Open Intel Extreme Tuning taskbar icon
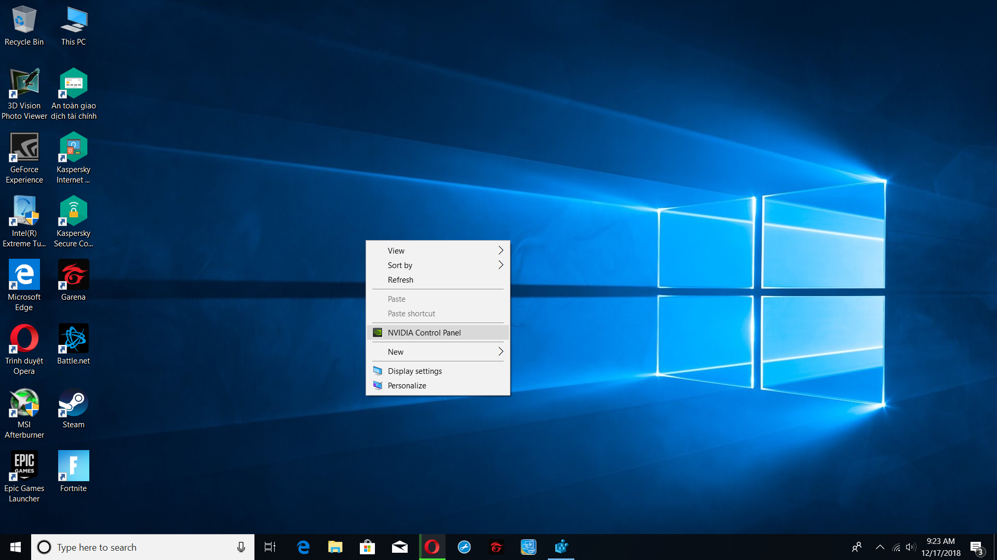 [x=529, y=547]
